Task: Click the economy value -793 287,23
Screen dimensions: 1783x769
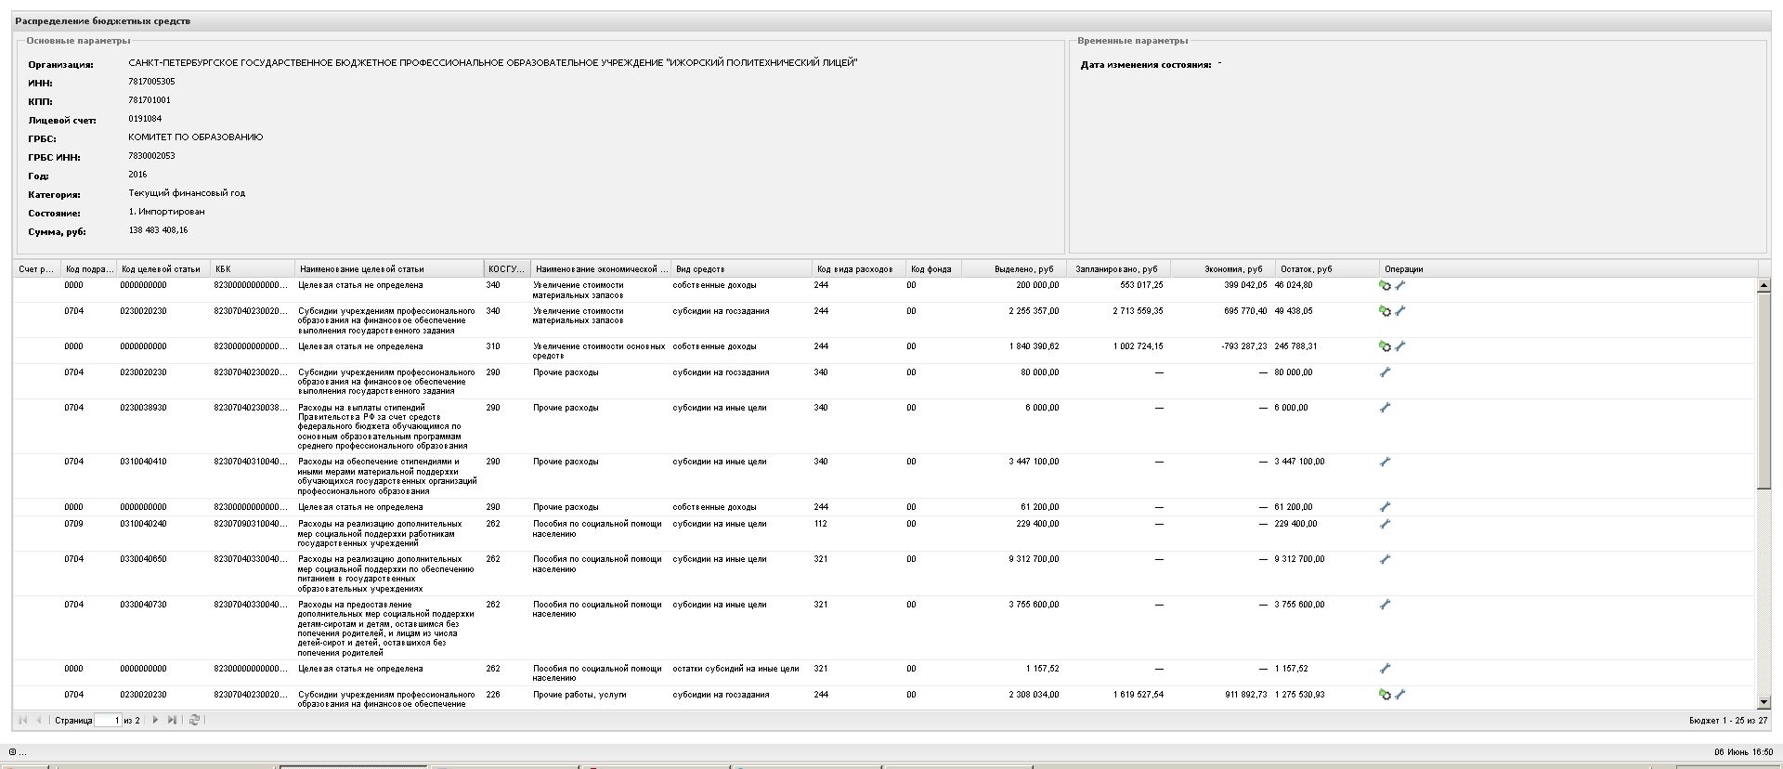Action: pos(1244,346)
